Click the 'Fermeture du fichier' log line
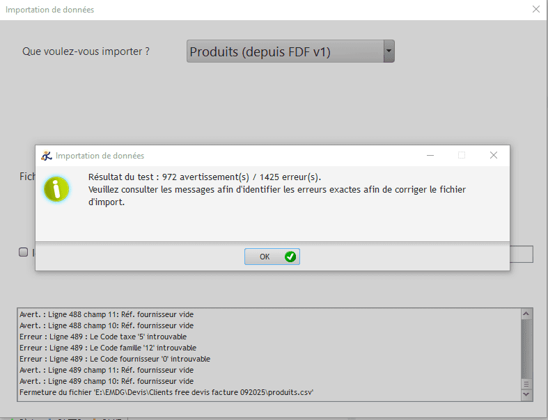This screenshot has width=548, height=420. tap(166, 392)
